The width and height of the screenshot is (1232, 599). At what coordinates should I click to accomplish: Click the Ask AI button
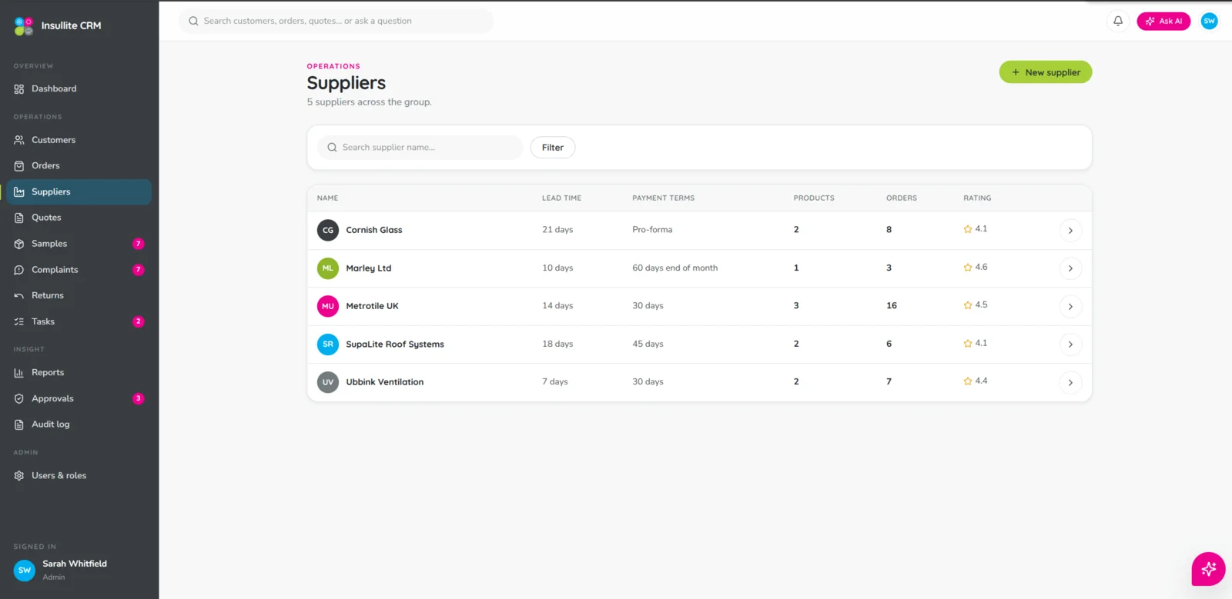(x=1163, y=22)
